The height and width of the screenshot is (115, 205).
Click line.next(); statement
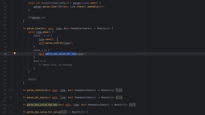point(47,39)
